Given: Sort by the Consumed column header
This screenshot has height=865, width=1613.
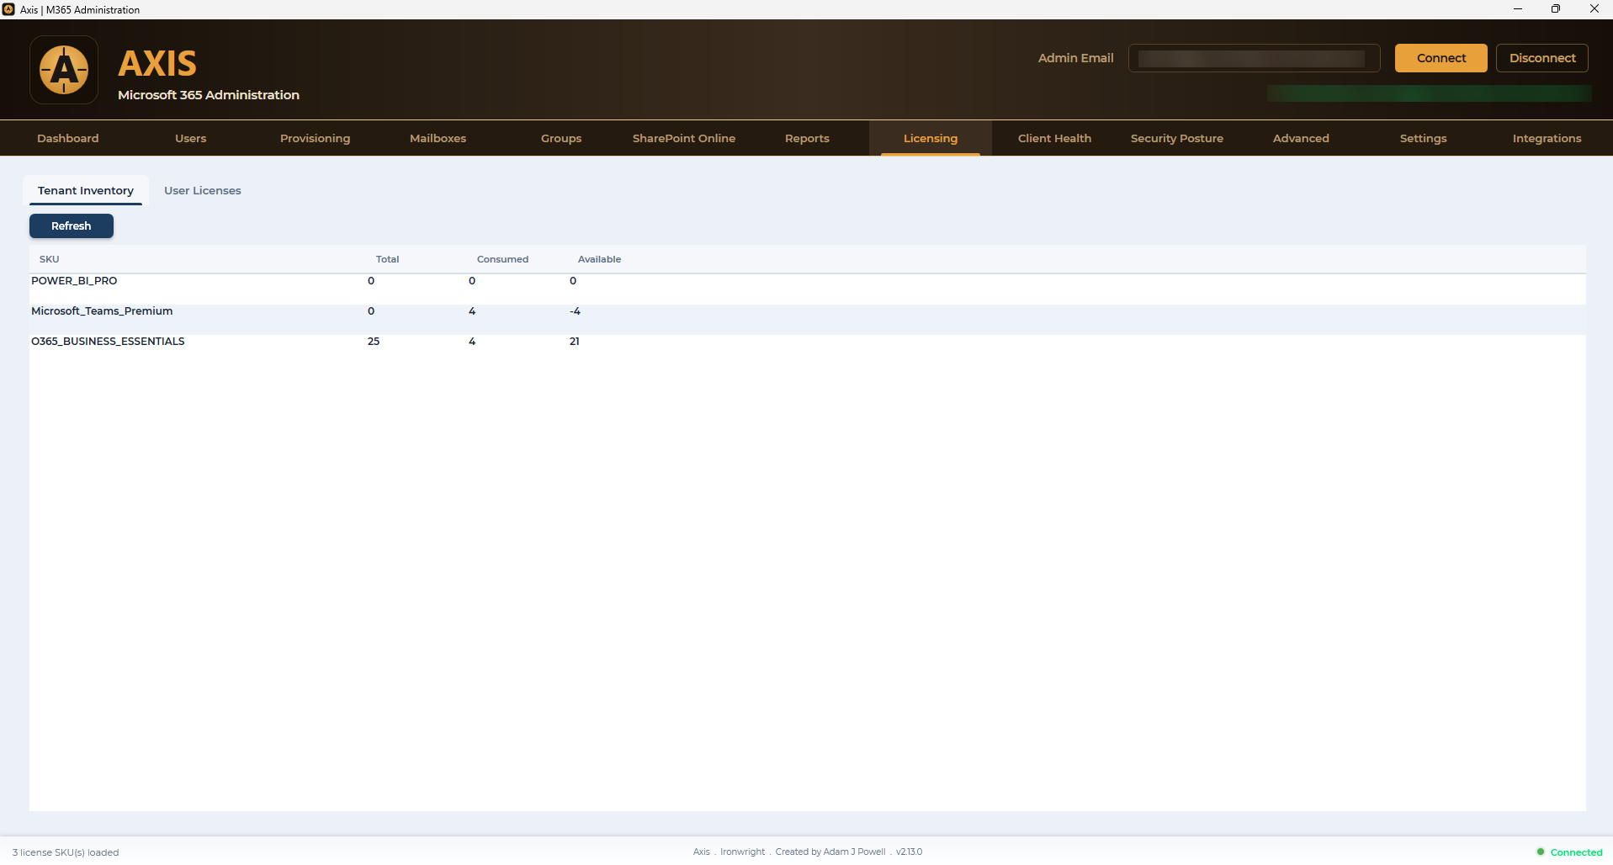Looking at the screenshot, I should 503,259.
